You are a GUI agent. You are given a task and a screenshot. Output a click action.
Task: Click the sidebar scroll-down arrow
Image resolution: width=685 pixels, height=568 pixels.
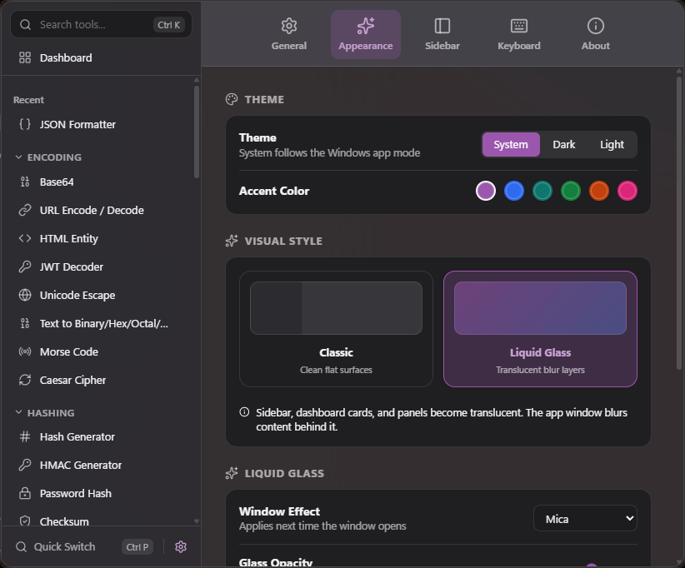[197, 521]
